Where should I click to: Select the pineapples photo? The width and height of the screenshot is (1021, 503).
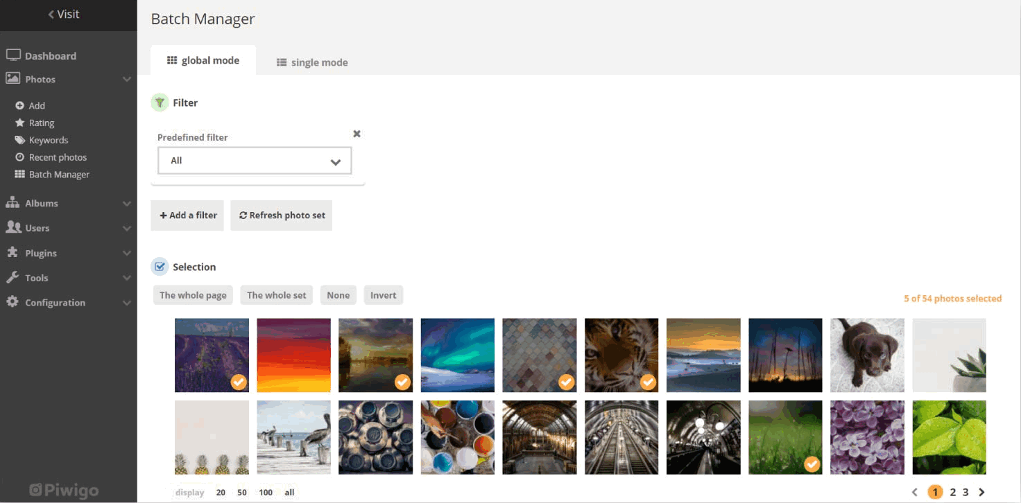pyautogui.click(x=212, y=437)
